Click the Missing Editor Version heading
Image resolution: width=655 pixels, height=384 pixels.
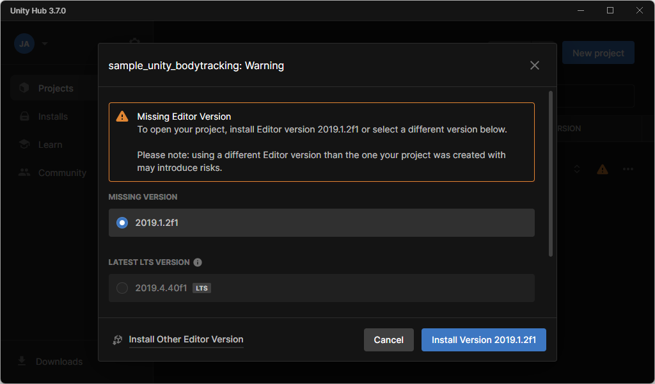[184, 116]
